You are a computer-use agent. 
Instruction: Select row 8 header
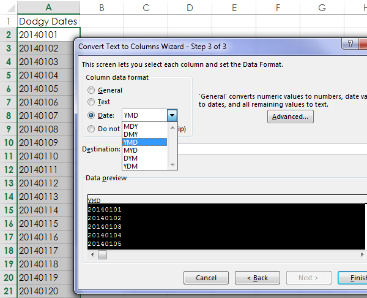[x=9, y=116]
